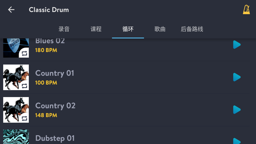Switch to the 录音 tab

point(64,29)
